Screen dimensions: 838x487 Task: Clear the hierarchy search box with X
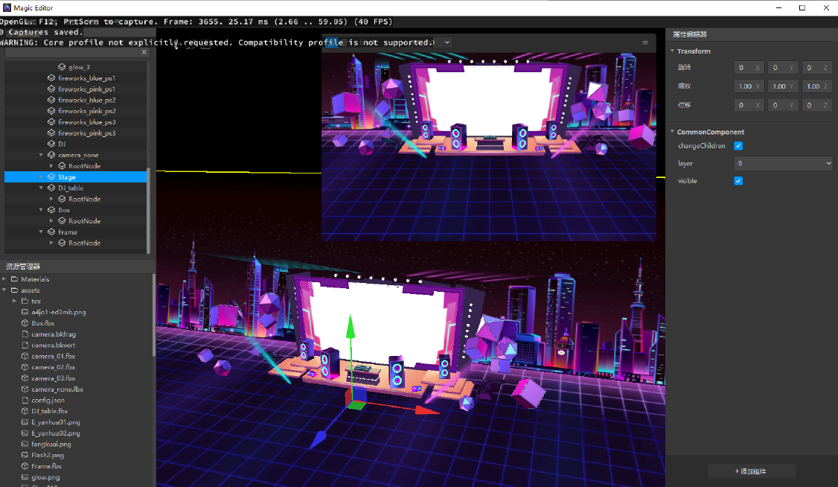click(x=144, y=53)
